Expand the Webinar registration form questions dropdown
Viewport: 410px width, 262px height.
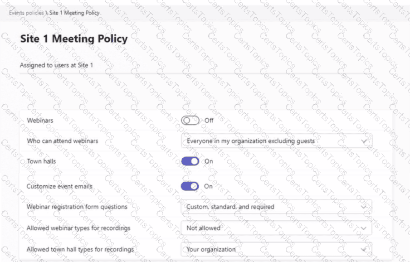coord(276,207)
